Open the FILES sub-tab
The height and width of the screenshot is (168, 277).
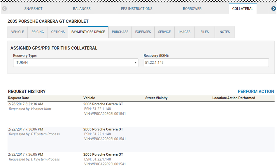[205, 32]
